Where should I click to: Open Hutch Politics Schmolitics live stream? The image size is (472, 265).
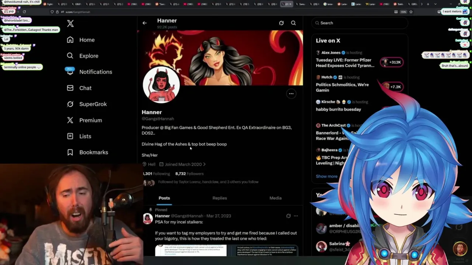click(x=342, y=87)
